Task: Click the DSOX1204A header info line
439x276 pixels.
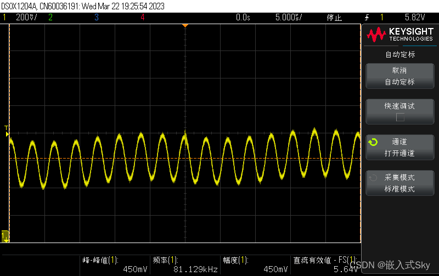Action: [83, 6]
